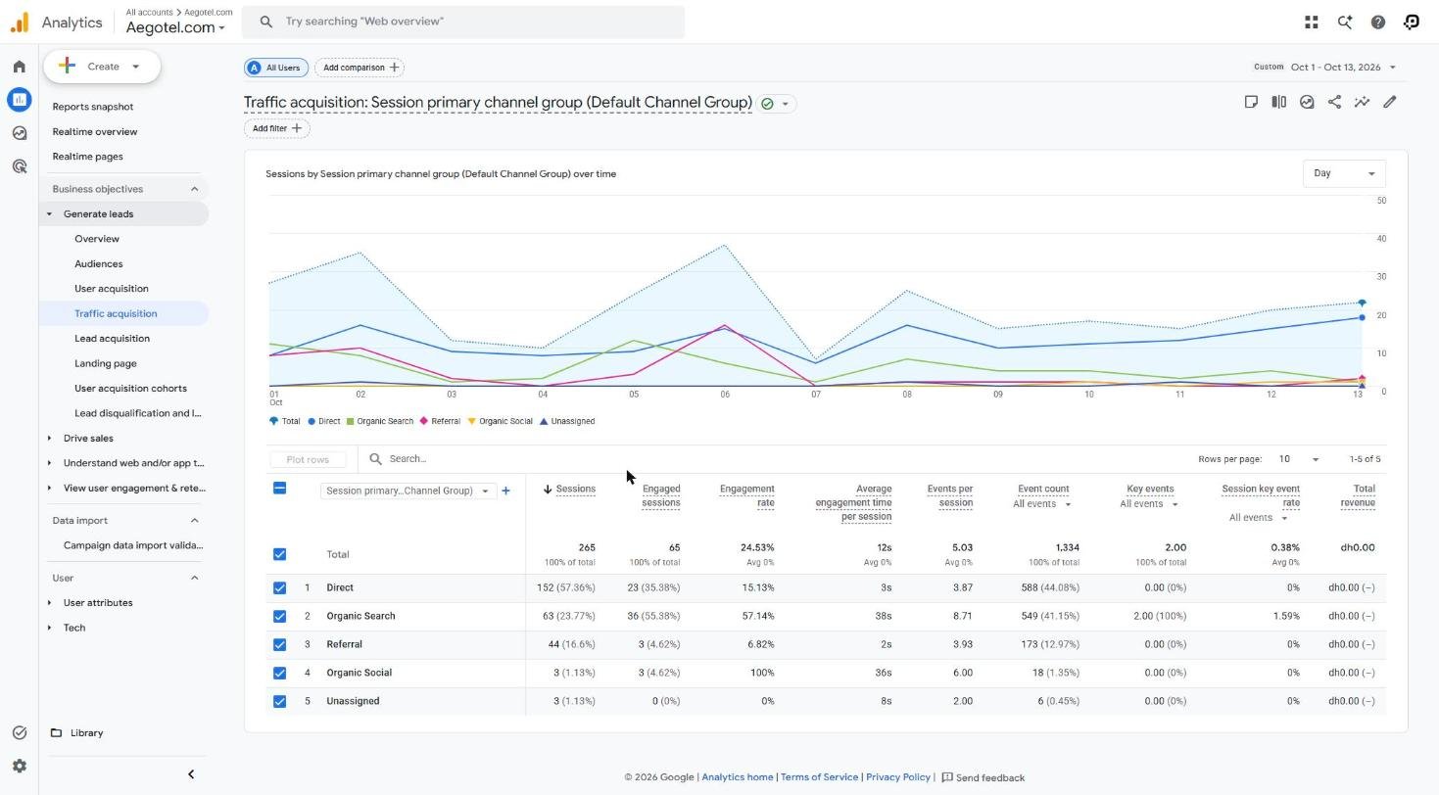Viewport: 1439px width, 795px height.
Task: Click the Library folder item
Action: click(76, 733)
